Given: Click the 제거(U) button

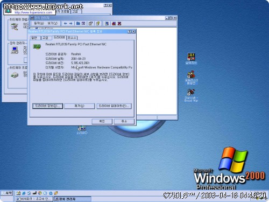Looking at the screenshot, I should [x=79, y=106].
